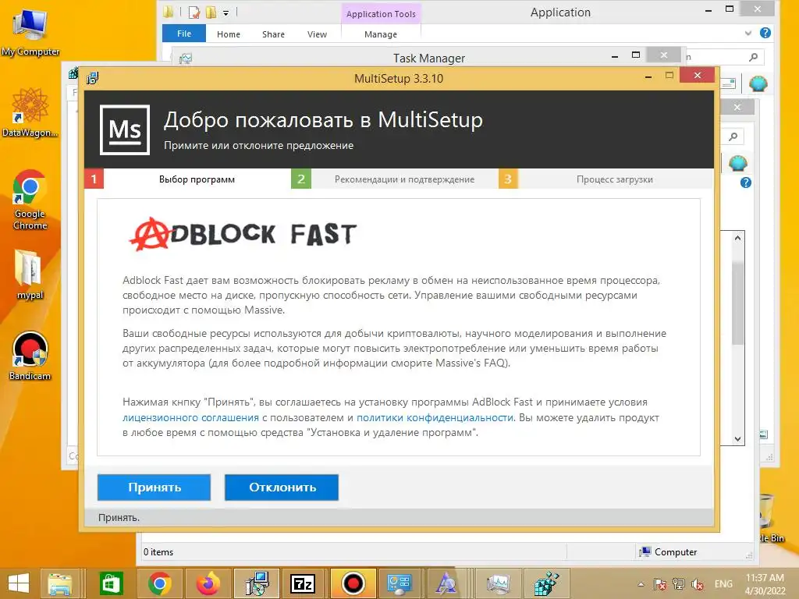Open the DataWagon desktop shortcut
The height and width of the screenshot is (599, 799).
pyautogui.click(x=30, y=112)
